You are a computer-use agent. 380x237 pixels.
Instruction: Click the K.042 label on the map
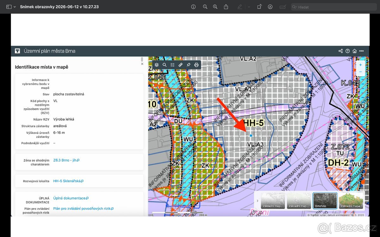(351, 83)
